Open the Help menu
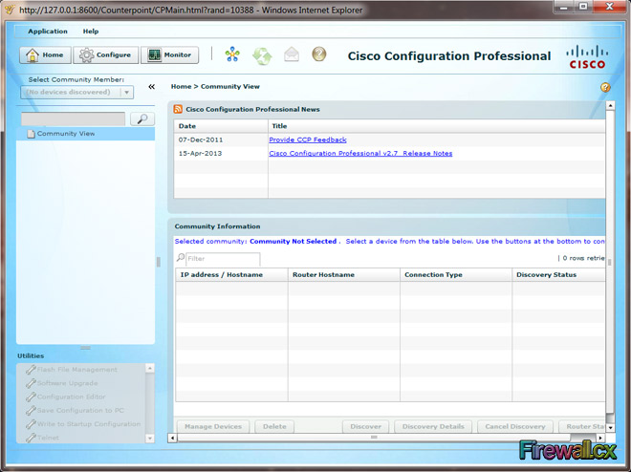 click(x=91, y=31)
